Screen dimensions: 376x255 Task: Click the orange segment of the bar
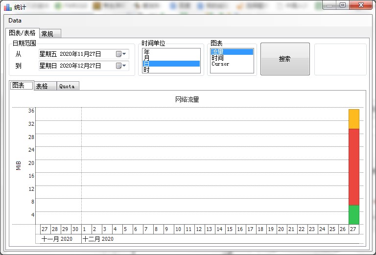[353, 119]
